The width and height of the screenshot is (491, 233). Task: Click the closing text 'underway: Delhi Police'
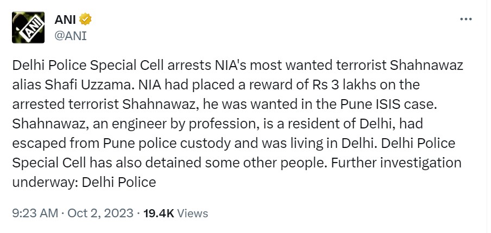tap(84, 182)
